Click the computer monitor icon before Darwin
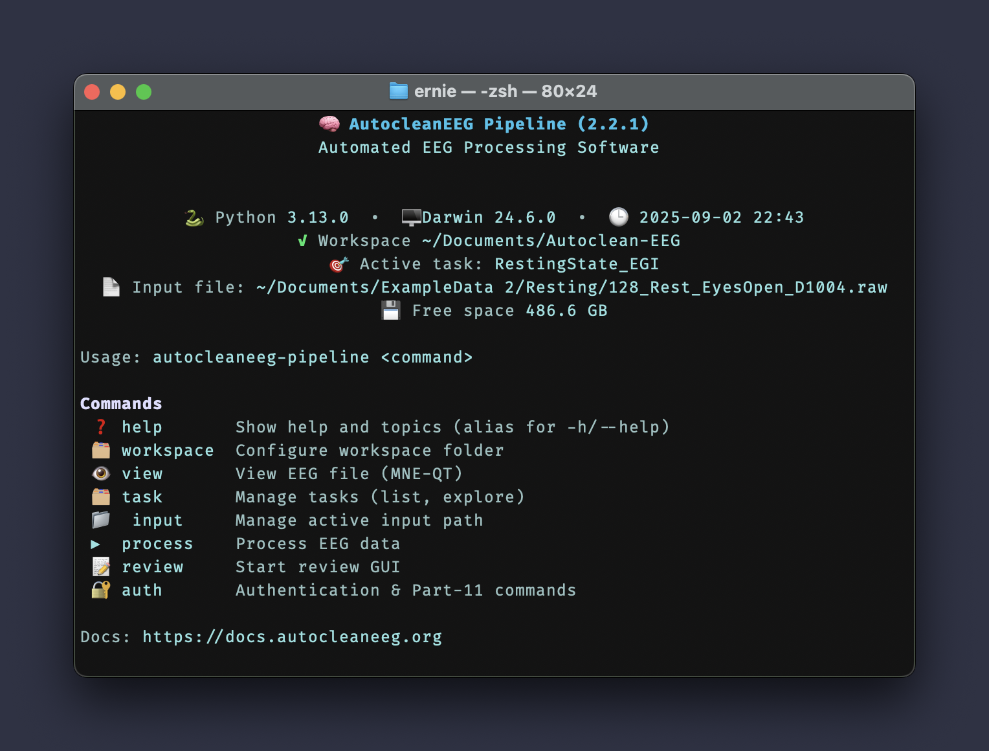Viewport: 989px width, 751px height. coord(411,218)
